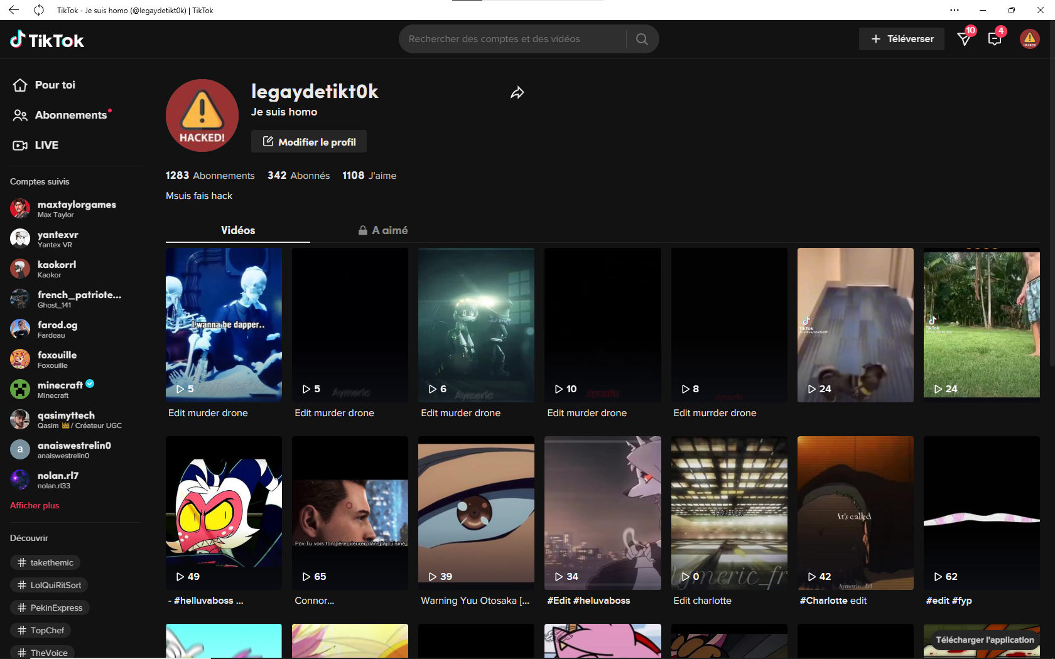Open french_patriote avatar in followed accounts
The height and width of the screenshot is (659, 1055).
(x=20, y=299)
